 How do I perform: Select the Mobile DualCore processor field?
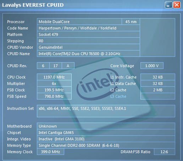point(79,22)
